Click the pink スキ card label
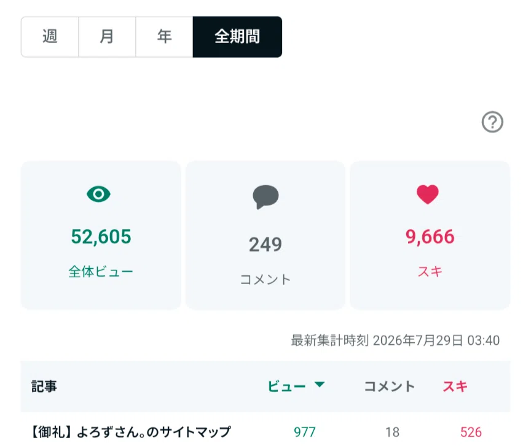531x446 pixels. 430,272
